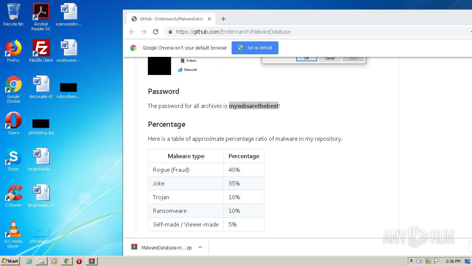View site security lock info

[x=170, y=32]
